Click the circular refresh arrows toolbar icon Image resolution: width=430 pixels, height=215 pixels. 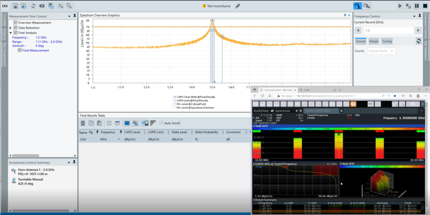click(x=33, y=6)
